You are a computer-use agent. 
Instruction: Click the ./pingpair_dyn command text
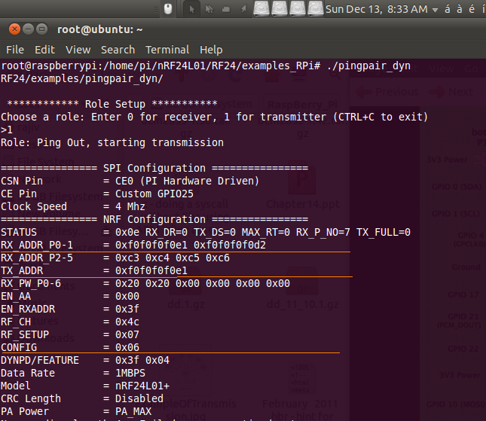(368, 66)
